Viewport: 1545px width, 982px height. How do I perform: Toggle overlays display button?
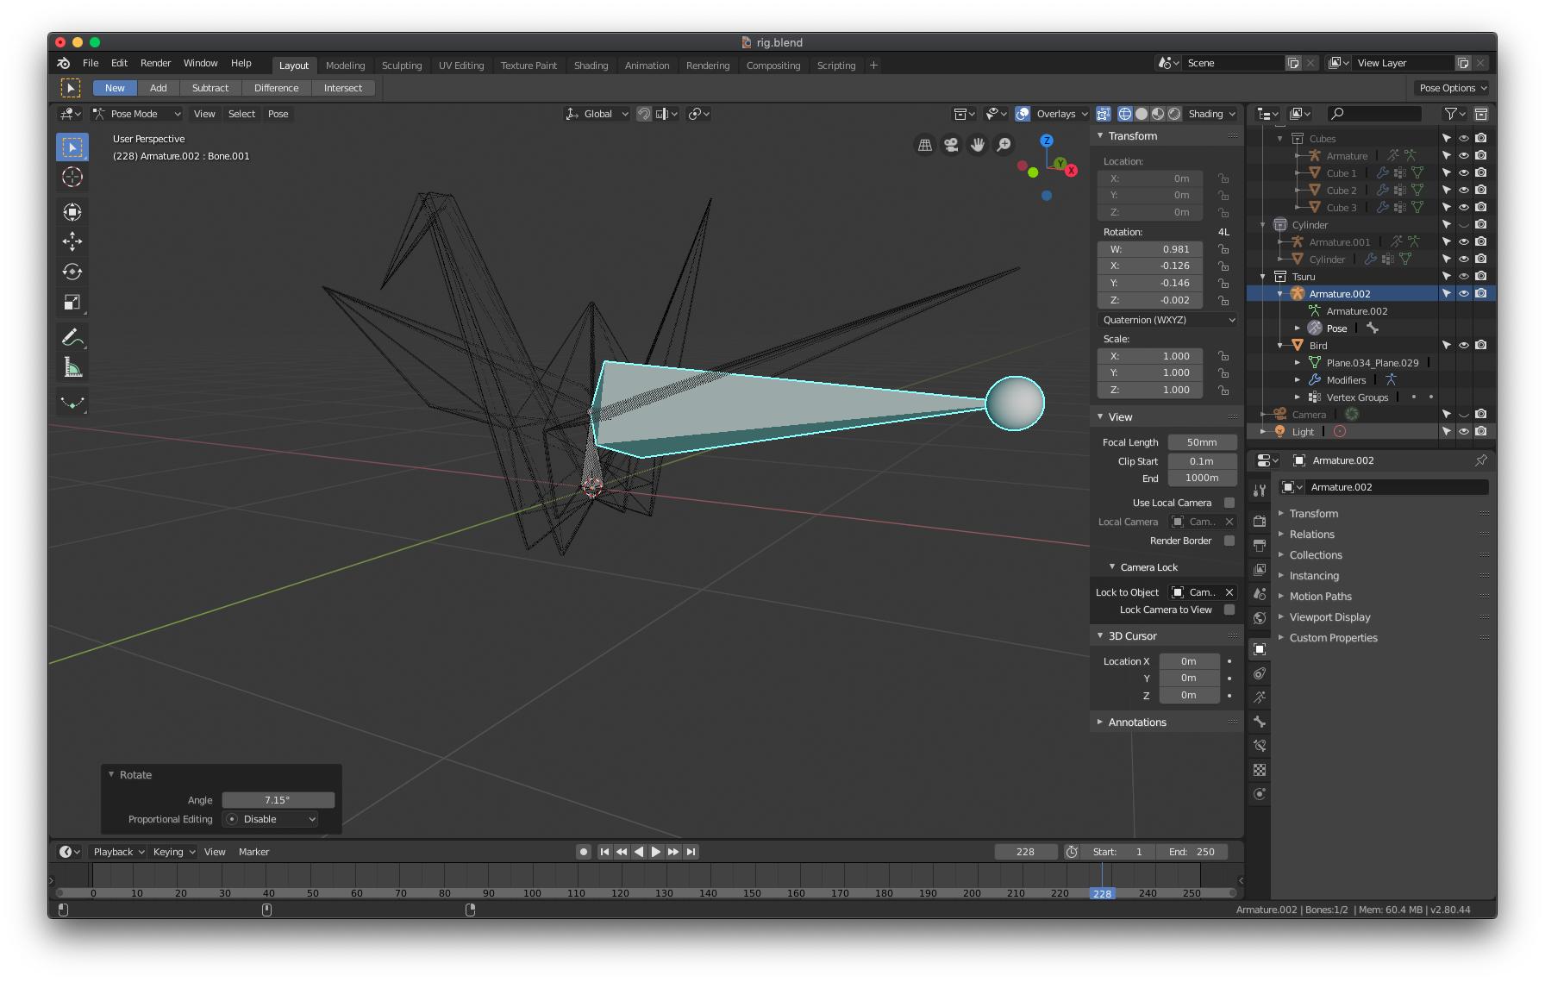click(1023, 114)
